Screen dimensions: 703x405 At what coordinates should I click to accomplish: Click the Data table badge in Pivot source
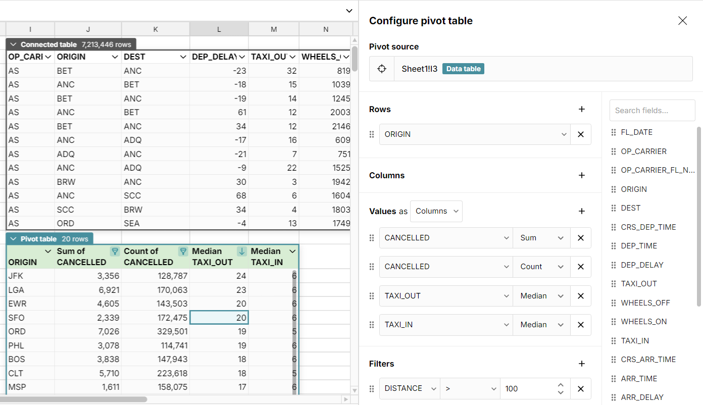coord(463,69)
